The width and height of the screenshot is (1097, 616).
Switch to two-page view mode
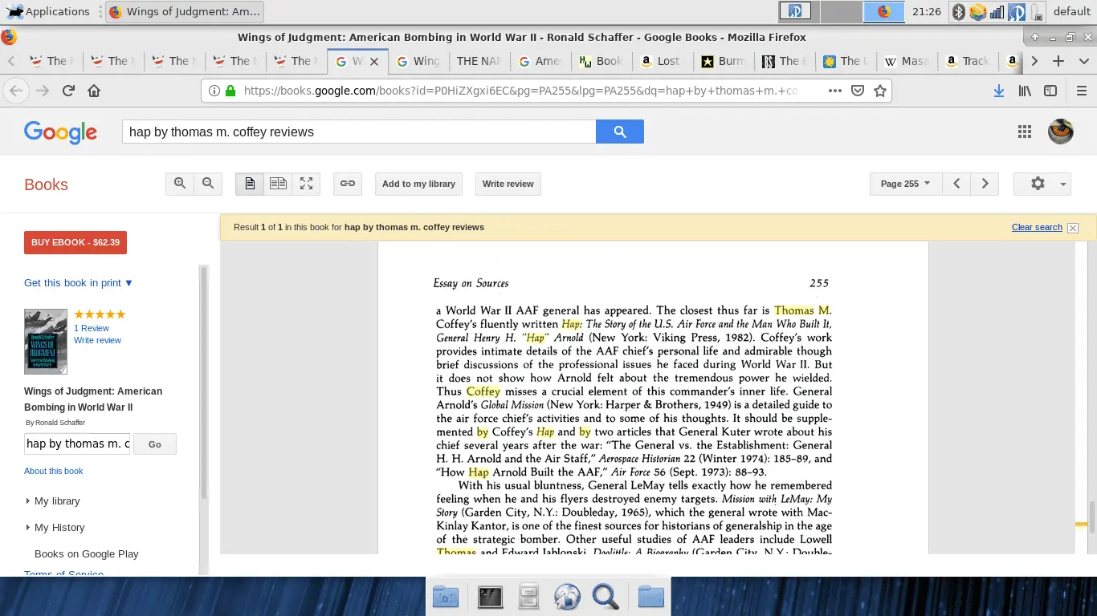[x=277, y=184]
